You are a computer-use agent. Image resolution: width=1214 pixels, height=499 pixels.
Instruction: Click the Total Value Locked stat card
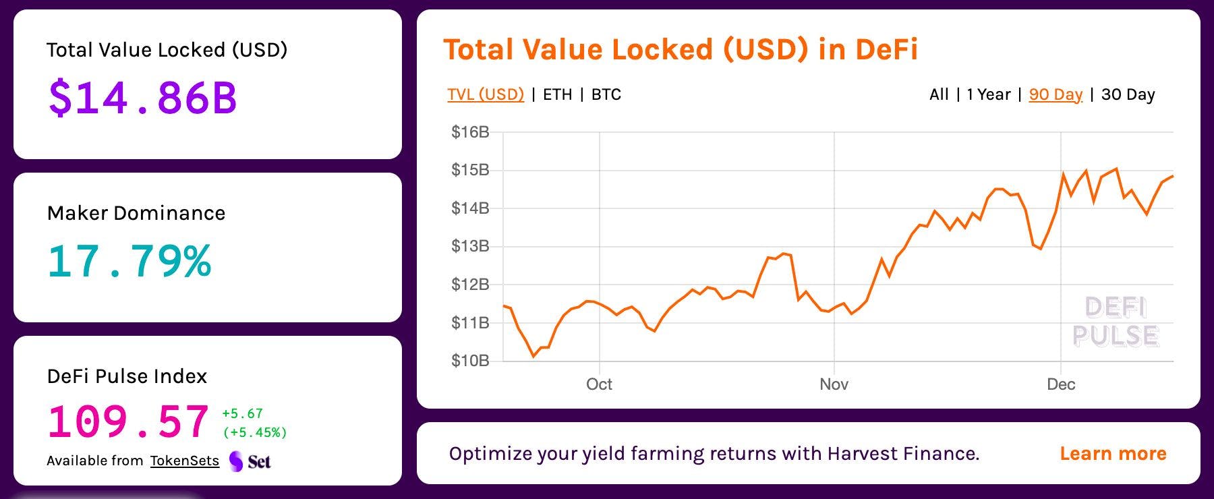point(206,83)
